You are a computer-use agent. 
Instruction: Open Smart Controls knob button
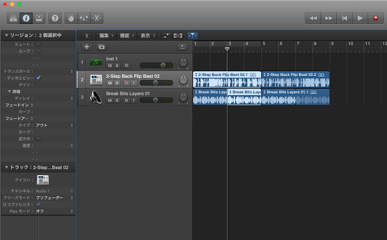pyautogui.click(x=71, y=18)
